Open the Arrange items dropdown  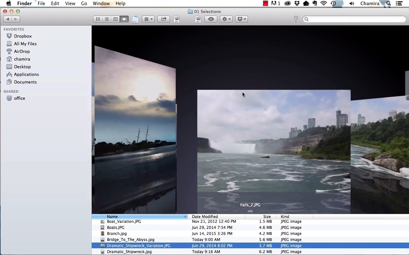point(148,19)
